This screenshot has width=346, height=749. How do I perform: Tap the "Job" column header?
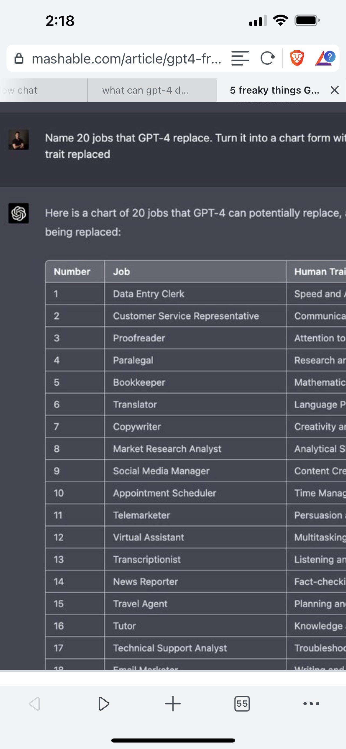point(122,272)
